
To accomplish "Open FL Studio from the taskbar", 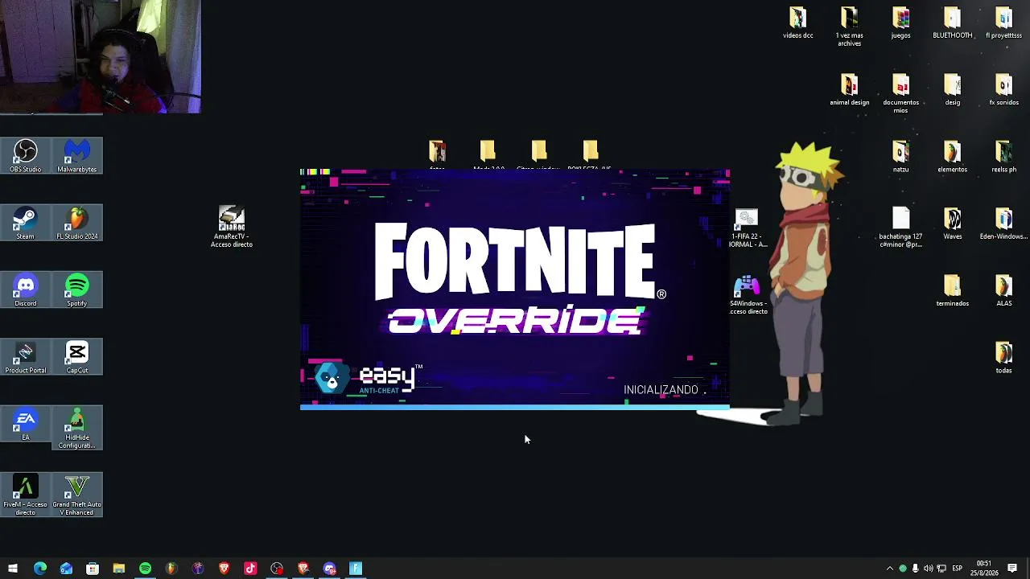I will click(x=171, y=569).
